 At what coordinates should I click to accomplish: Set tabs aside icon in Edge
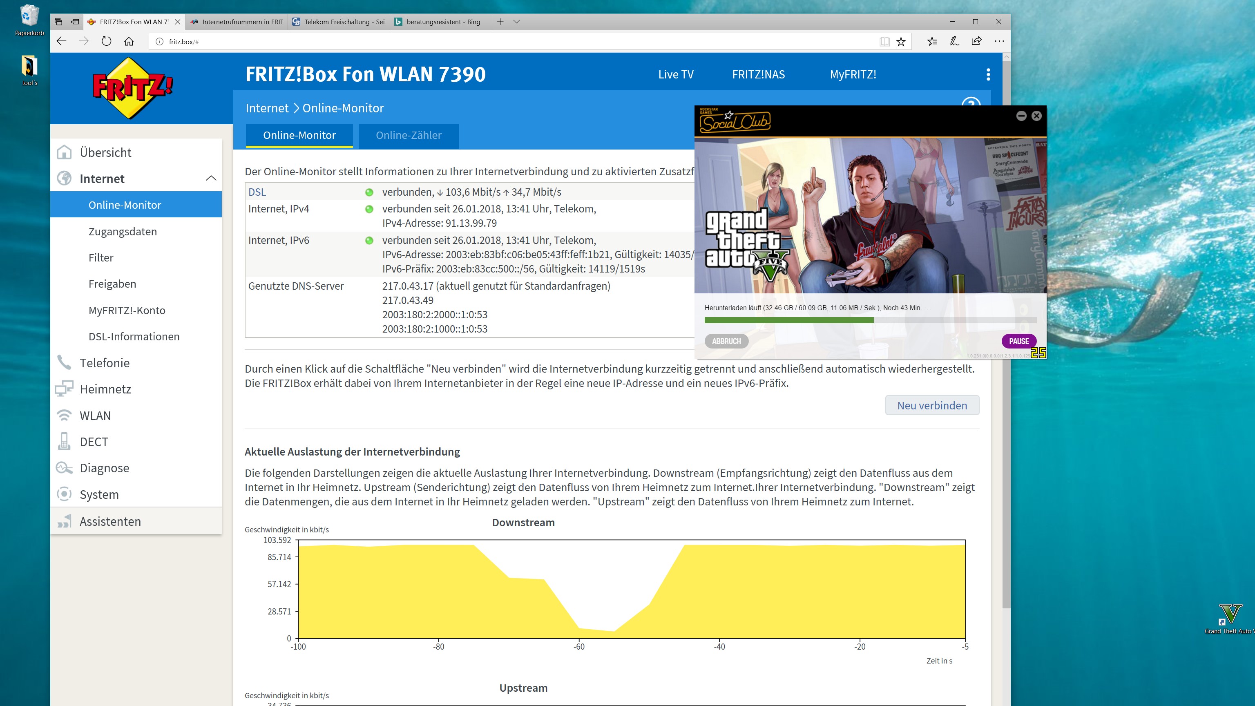coord(74,21)
